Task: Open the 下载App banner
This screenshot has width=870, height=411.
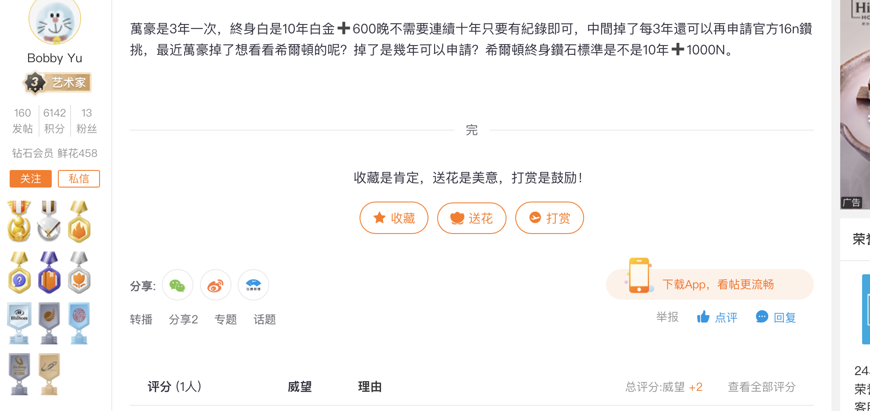Action: click(x=710, y=284)
